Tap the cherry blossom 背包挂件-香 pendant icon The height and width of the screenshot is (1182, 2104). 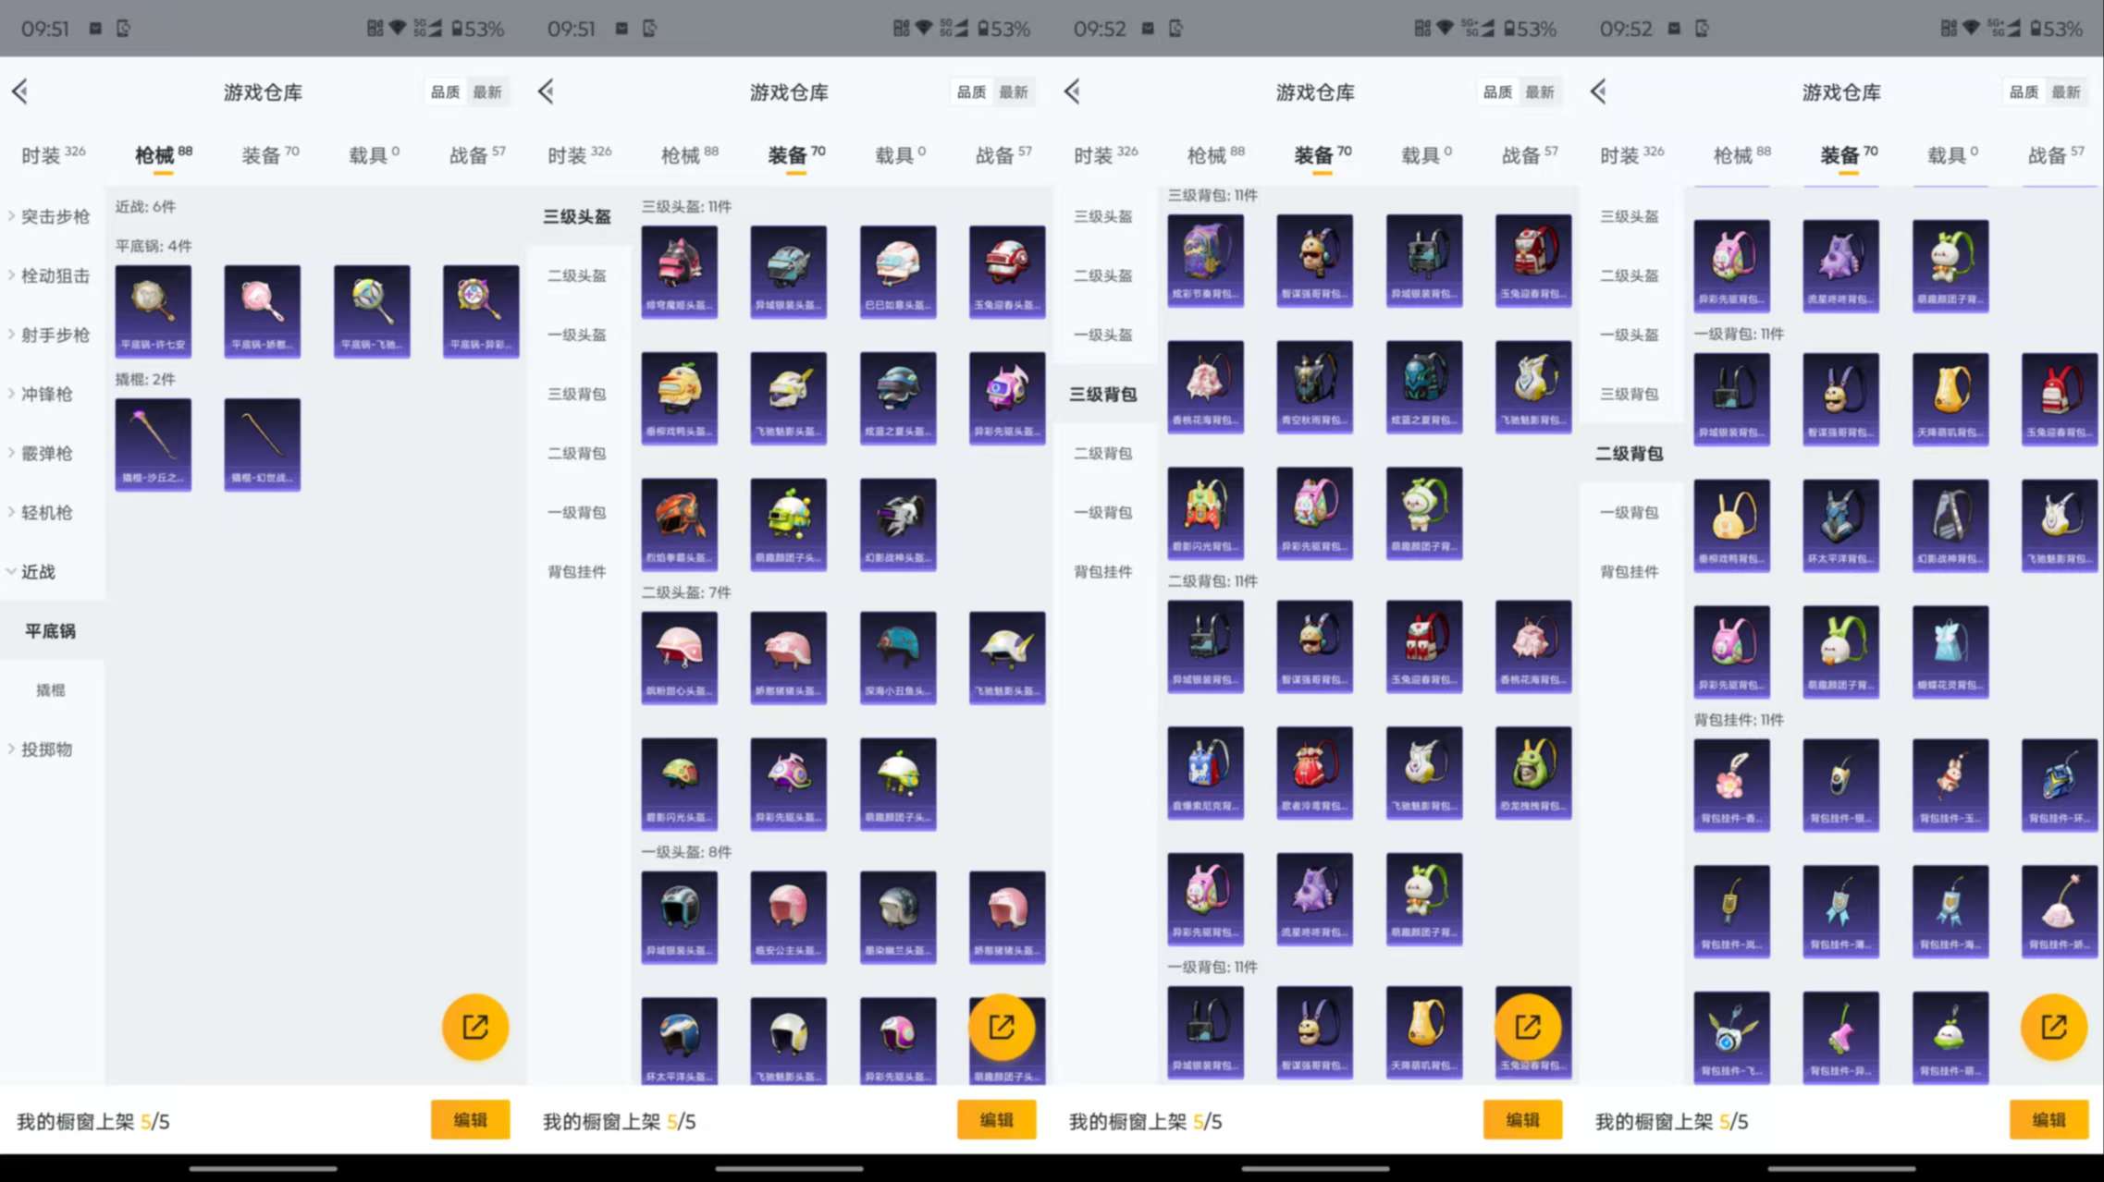1731,786
